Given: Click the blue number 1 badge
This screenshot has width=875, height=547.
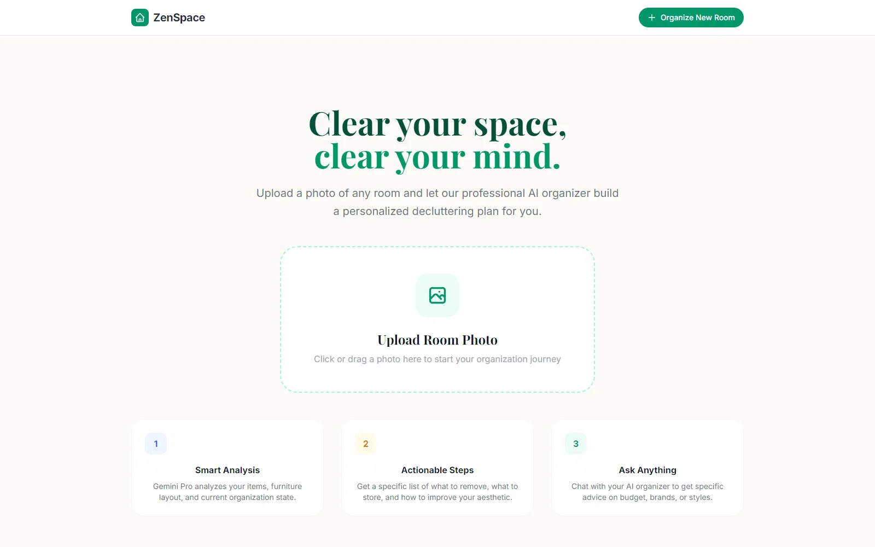Looking at the screenshot, I should point(156,444).
